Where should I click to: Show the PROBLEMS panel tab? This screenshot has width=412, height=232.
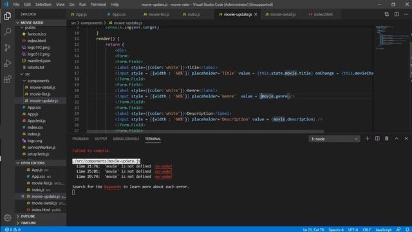click(80, 139)
